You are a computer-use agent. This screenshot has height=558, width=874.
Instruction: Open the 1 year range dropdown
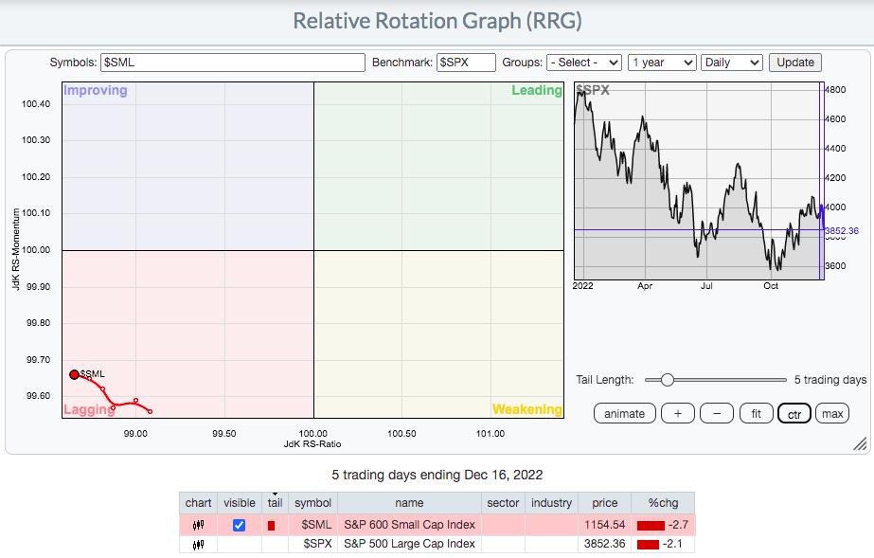[x=662, y=63]
